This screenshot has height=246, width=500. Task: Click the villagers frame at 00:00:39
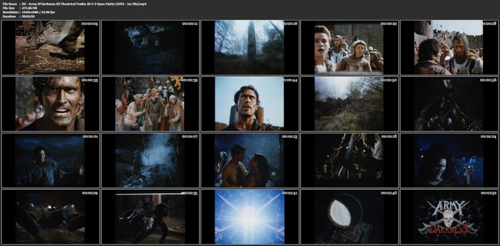pos(150,104)
